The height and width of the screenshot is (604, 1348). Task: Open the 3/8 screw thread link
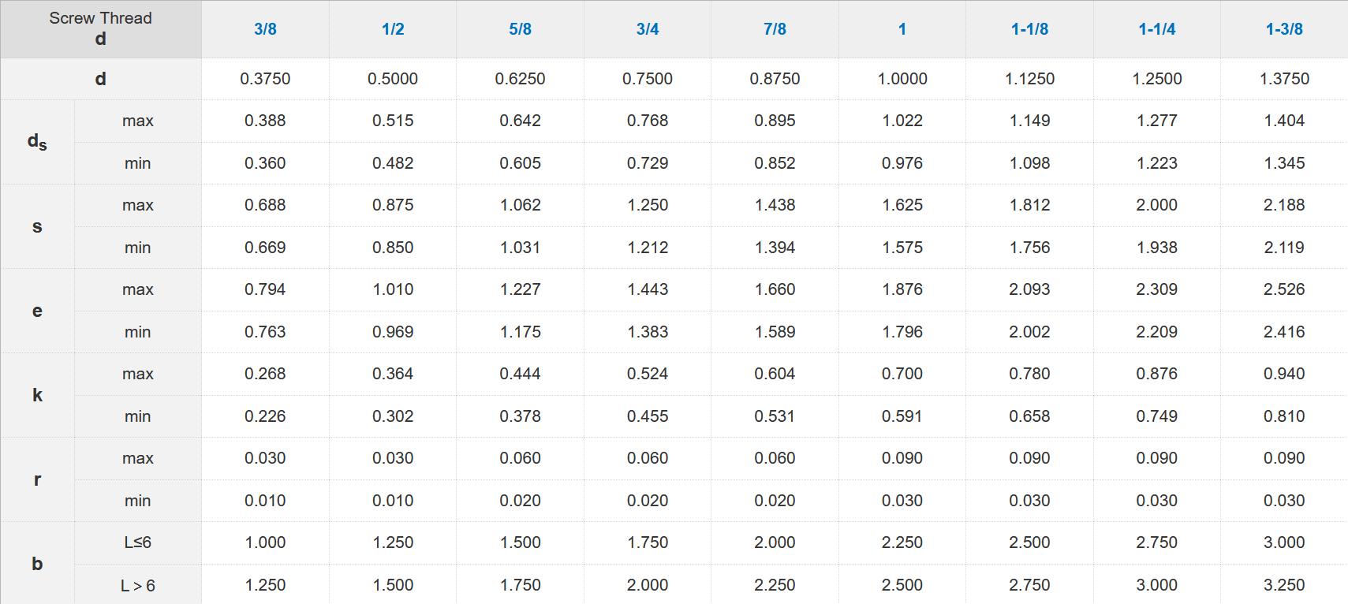265,29
